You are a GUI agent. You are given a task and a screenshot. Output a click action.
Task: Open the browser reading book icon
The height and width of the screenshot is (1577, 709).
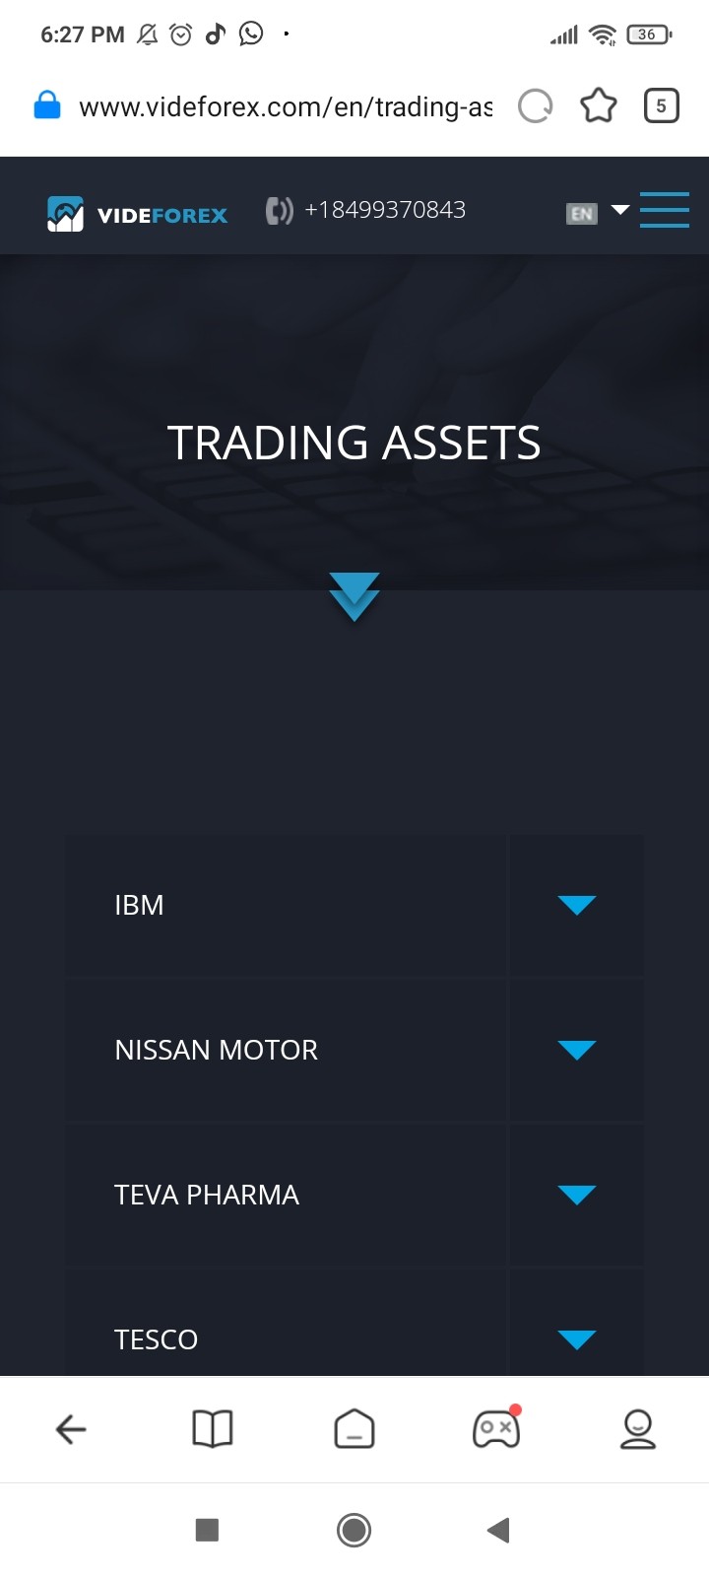coord(213,1428)
